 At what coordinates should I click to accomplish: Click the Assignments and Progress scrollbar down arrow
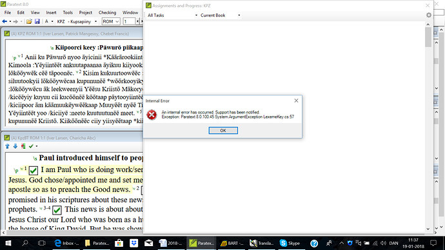[428, 229]
